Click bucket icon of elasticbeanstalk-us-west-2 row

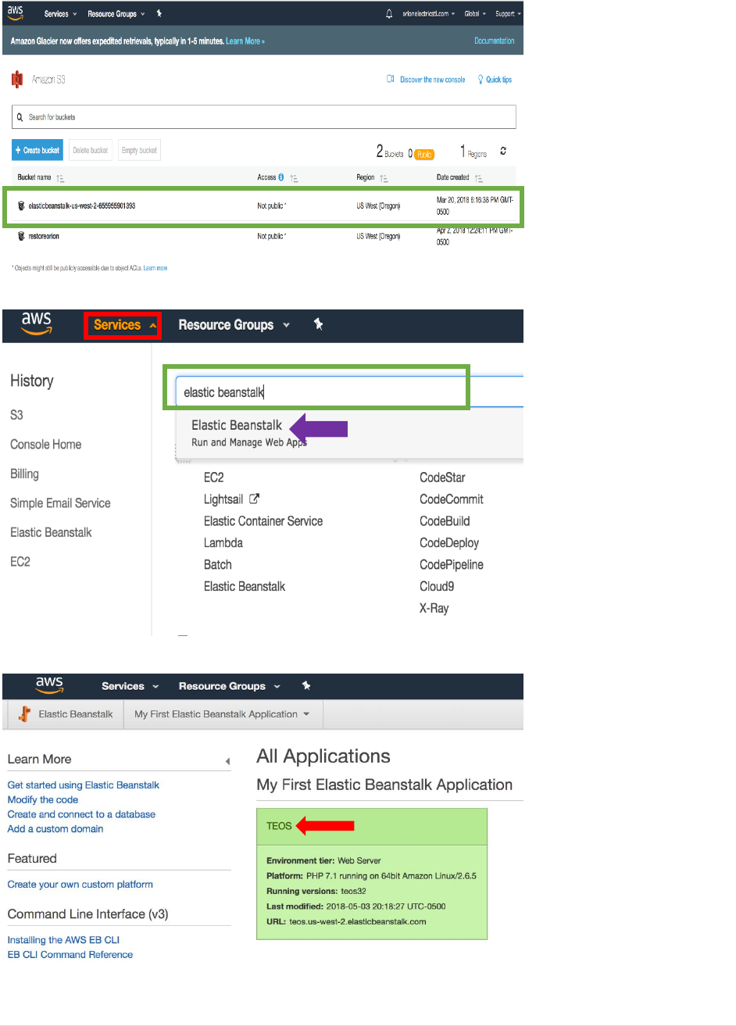21,206
